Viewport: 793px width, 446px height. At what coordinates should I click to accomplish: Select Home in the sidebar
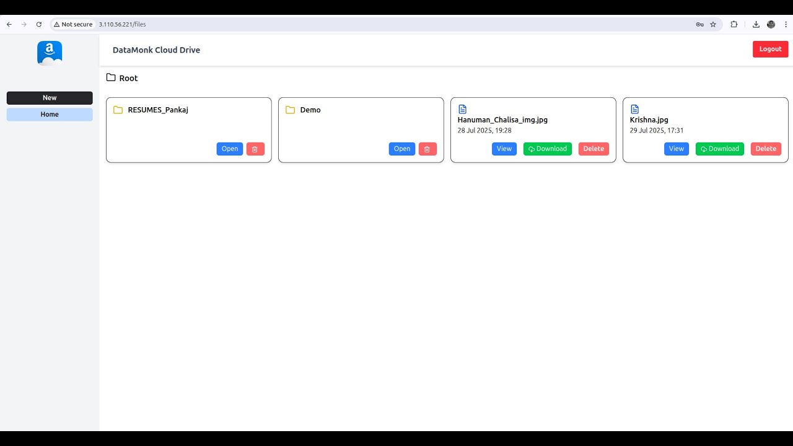pos(50,115)
